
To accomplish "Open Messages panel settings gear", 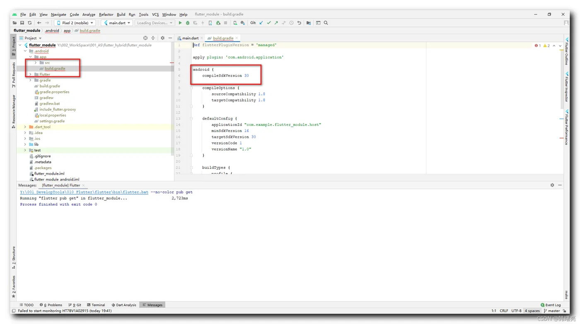I will [552, 185].
